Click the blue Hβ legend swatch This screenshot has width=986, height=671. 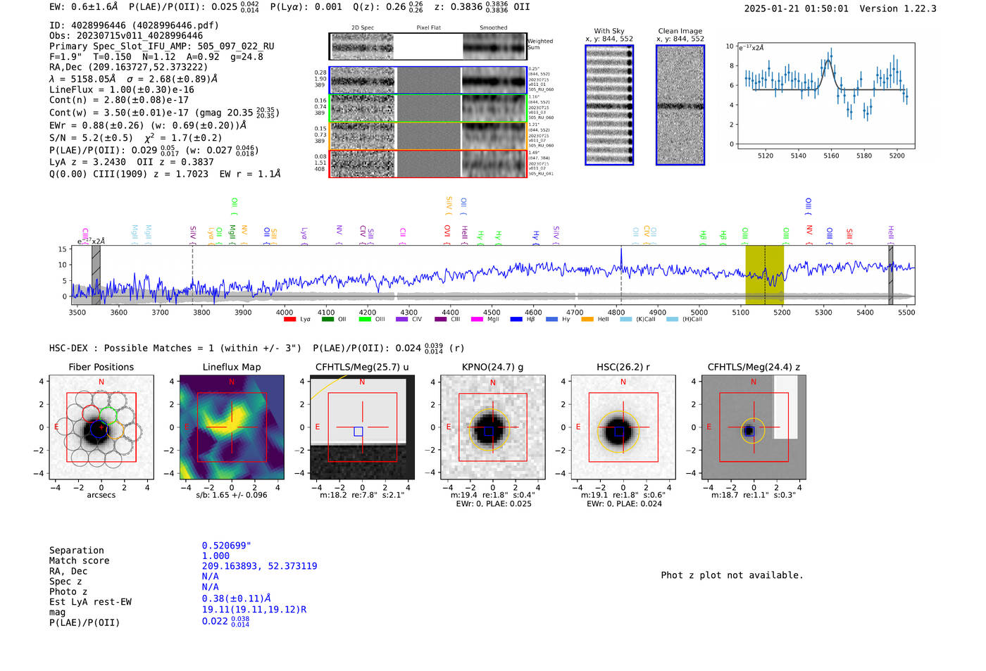[x=516, y=320]
